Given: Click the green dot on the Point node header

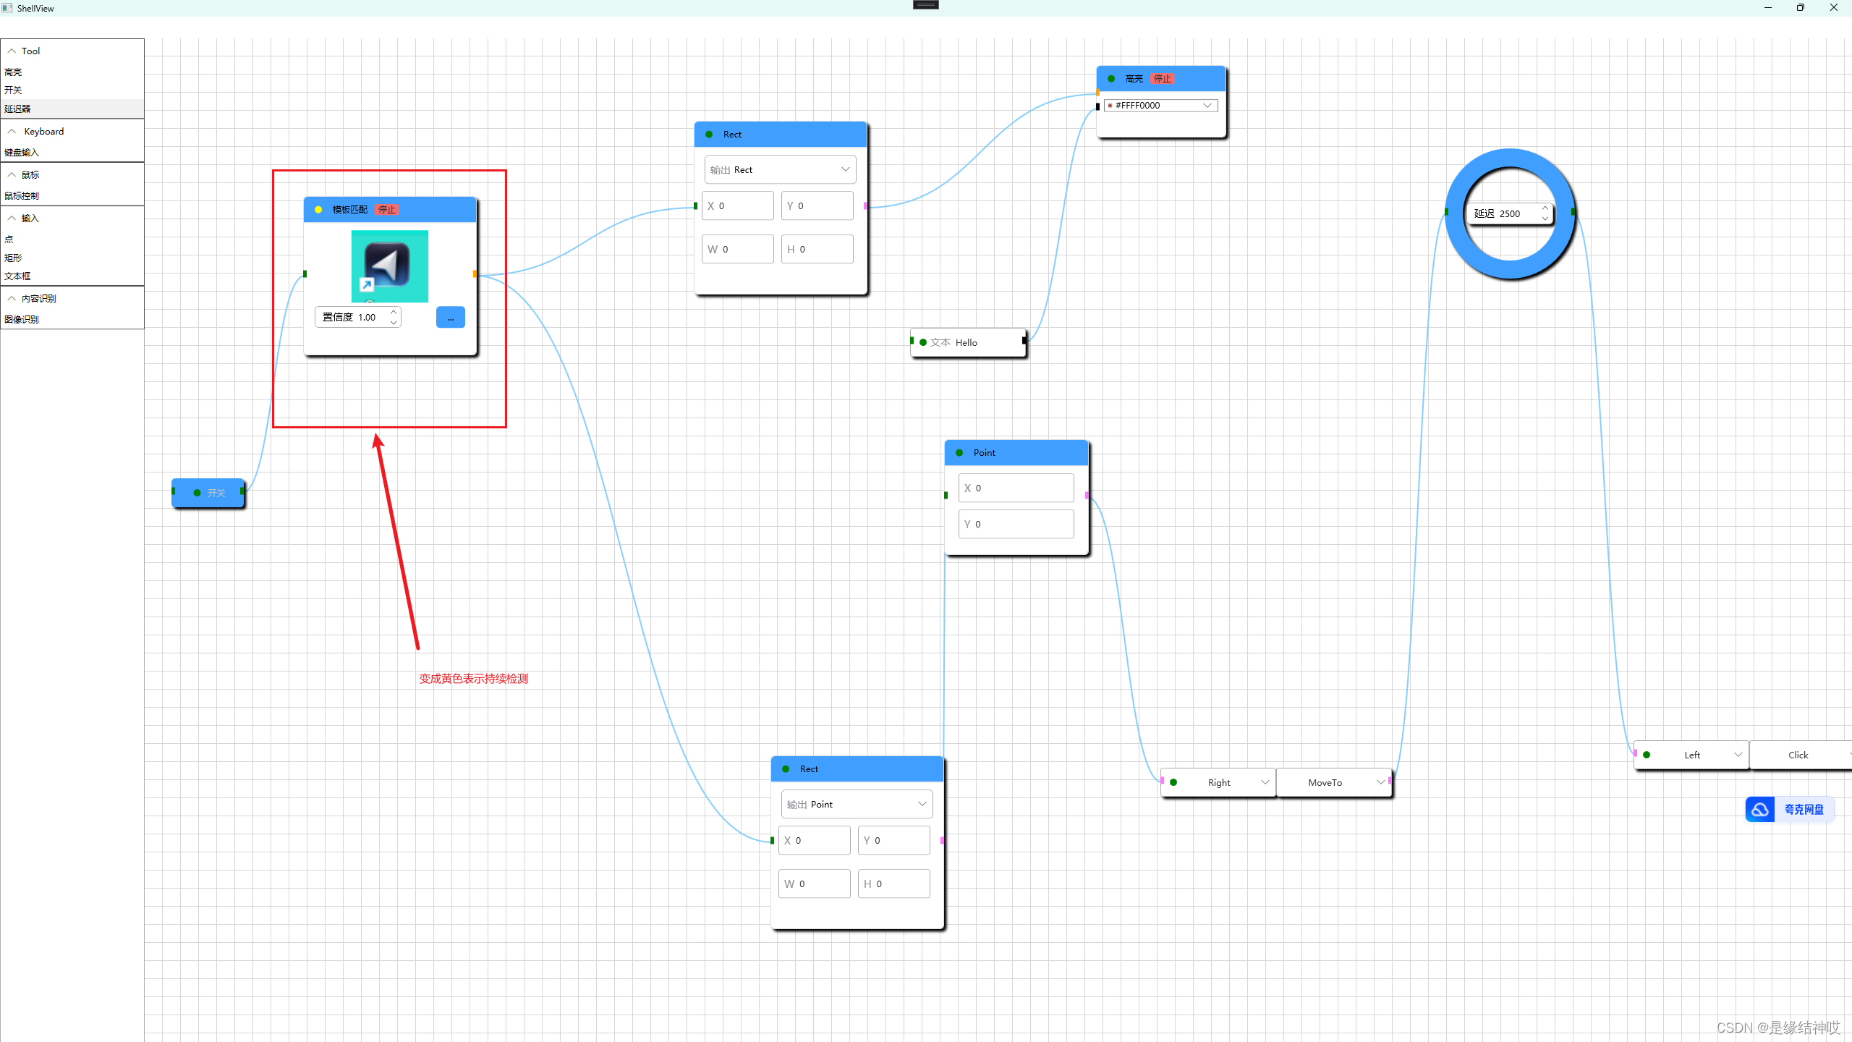Looking at the screenshot, I should tap(959, 453).
